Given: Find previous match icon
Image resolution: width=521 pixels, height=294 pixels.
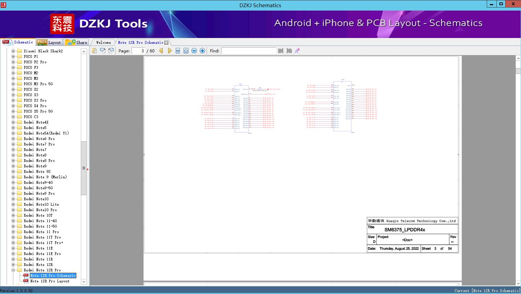Looking at the screenshot, I should click(x=281, y=51).
